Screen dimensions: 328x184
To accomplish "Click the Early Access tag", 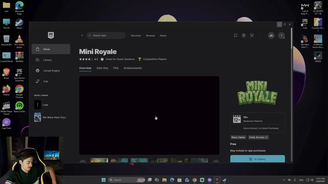I will pyautogui.click(x=258, y=137).
